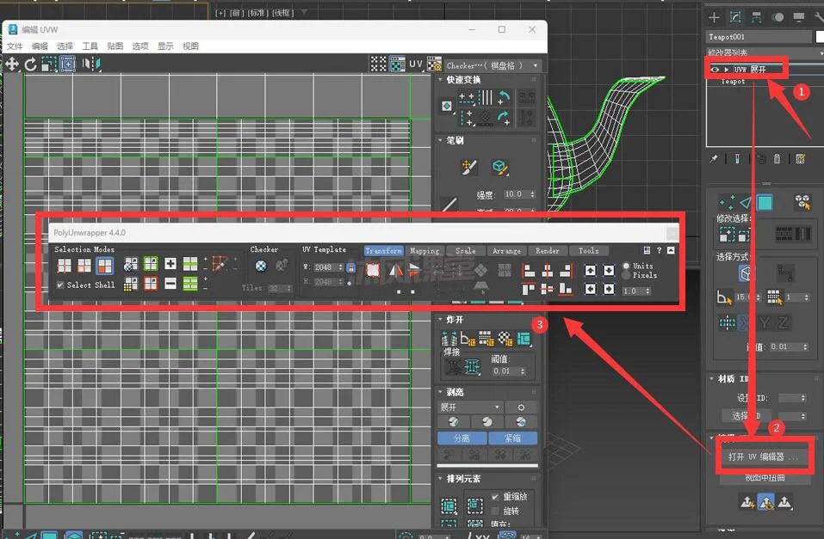Open the 展开 peel mode dropdown

(x=470, y=407)
